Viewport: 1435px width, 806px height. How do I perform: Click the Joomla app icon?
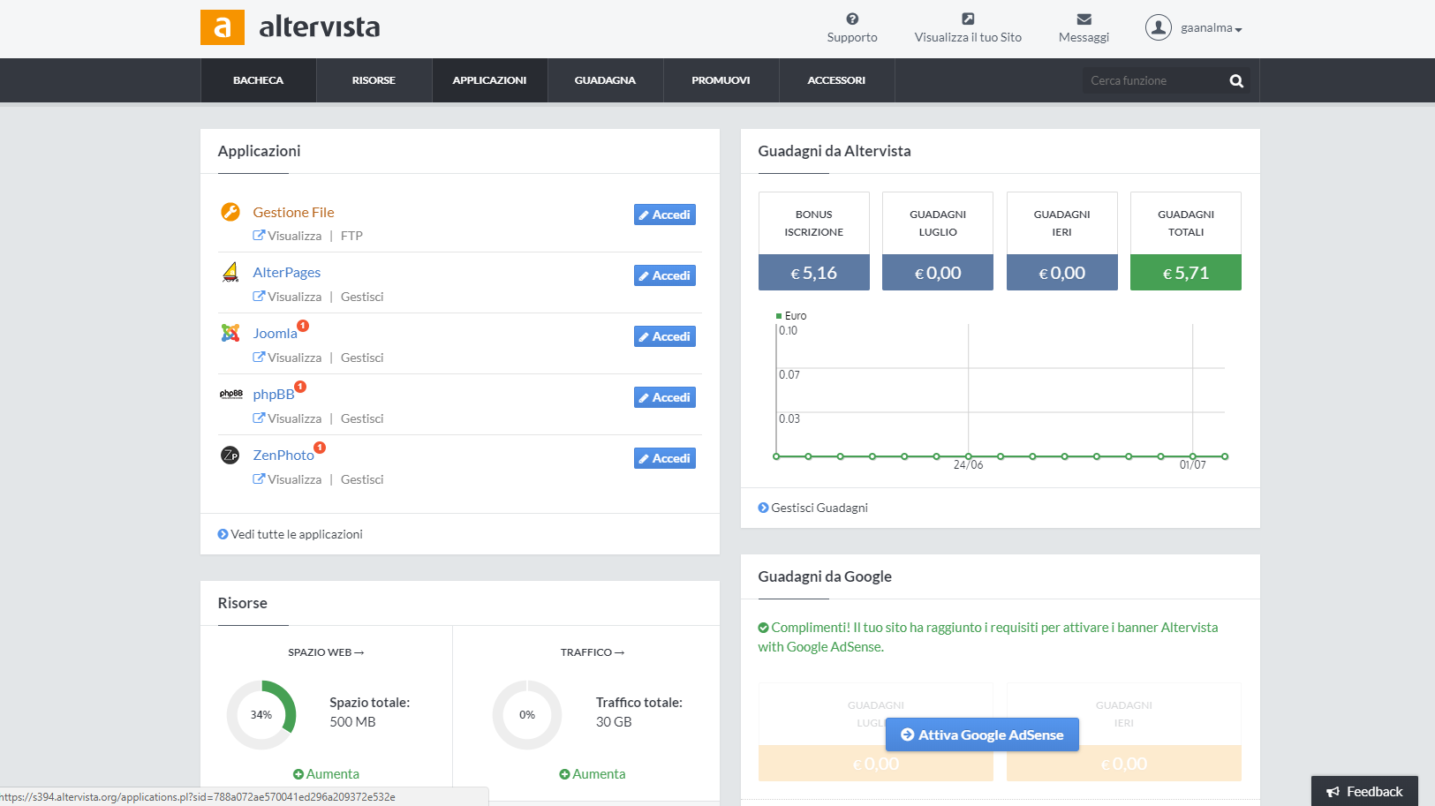pyautogui.click(x=230, y=333)
